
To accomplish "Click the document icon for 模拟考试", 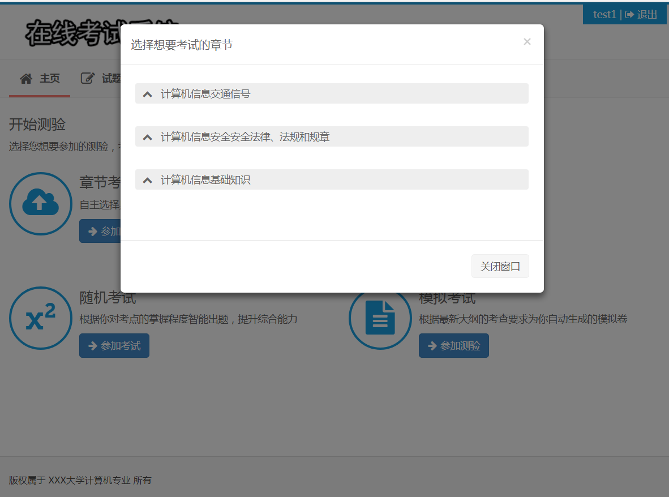I will pyautogui.click(x=380, y=318).
